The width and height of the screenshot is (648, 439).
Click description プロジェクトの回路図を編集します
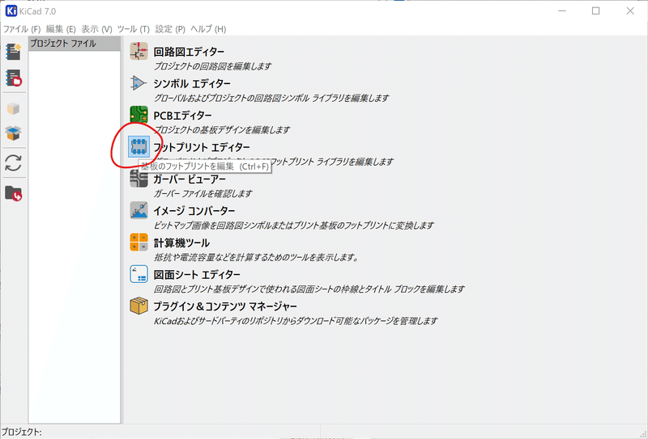(x=213, y=66)
